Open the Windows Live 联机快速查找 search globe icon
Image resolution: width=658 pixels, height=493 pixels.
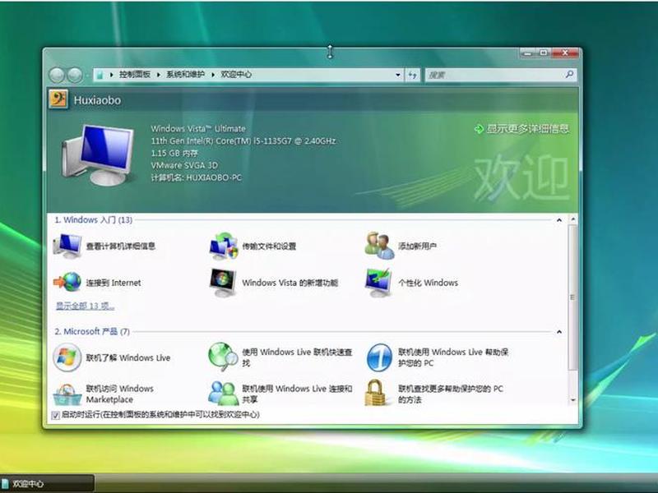point(223,357)
